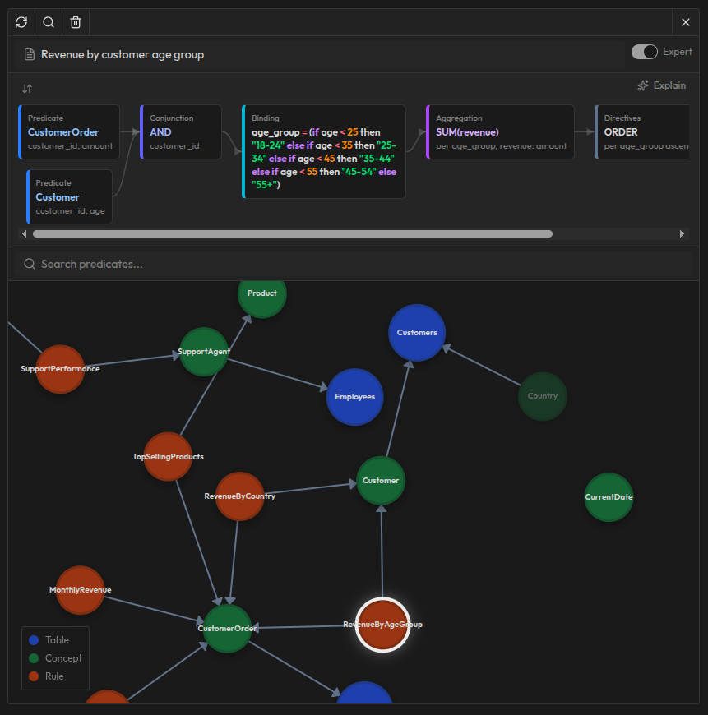
Task: Expand the Aggregation SUM(revenue) card
Action: [x=500, y=131]
